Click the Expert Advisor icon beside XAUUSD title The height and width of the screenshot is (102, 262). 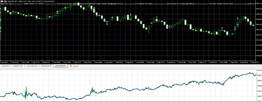[x=5, y=1]
